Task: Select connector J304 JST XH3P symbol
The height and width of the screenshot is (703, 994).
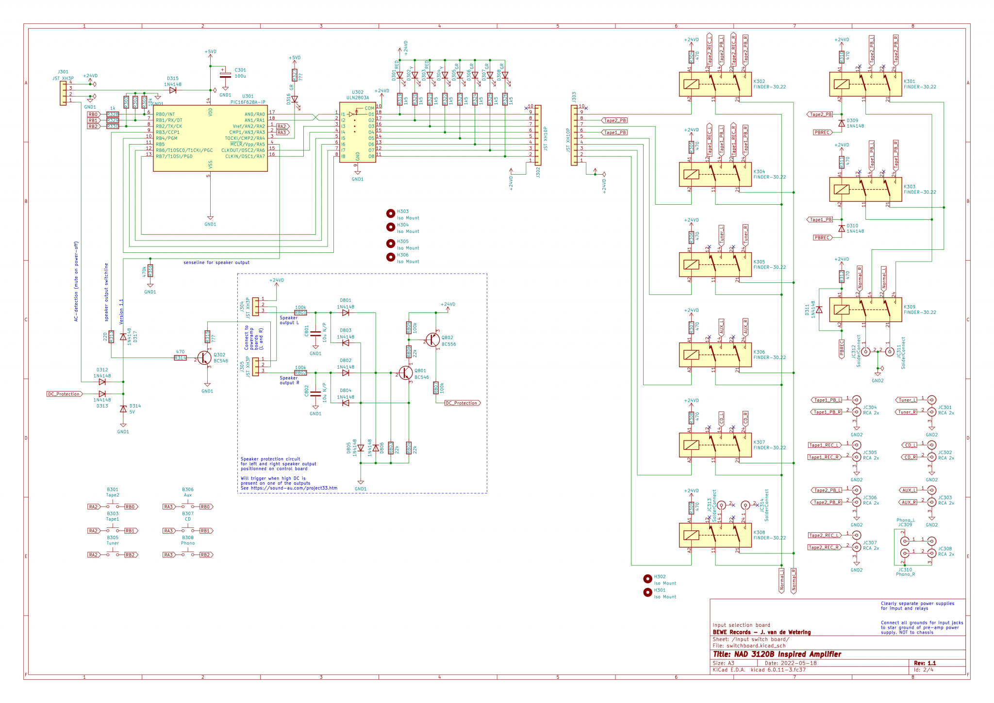Action: [x=256, y=307]
